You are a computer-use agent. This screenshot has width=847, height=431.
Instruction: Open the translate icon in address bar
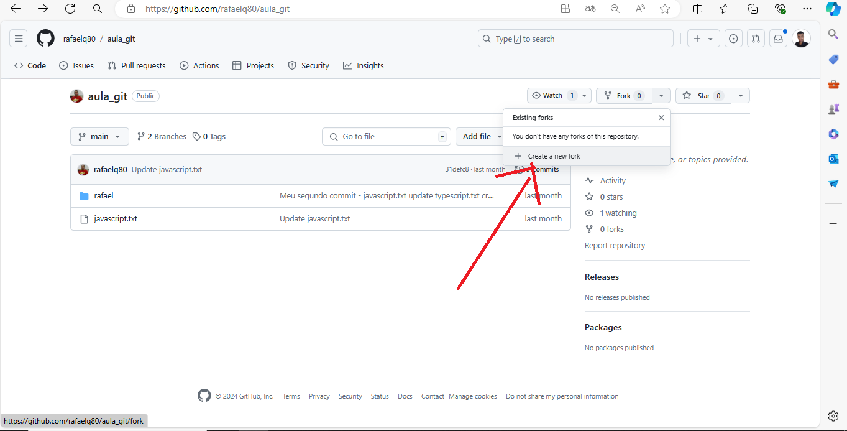point(590,9)
